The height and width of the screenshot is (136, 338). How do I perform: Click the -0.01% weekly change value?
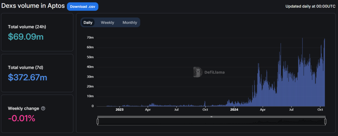pos(21,118)
